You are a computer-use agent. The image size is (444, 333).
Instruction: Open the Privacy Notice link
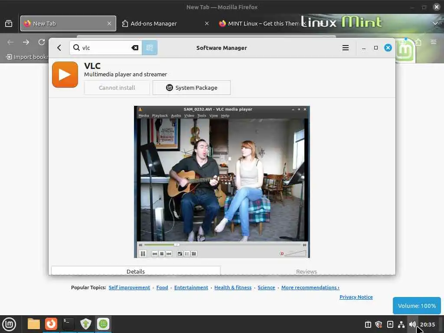click(x=356, y=297)
